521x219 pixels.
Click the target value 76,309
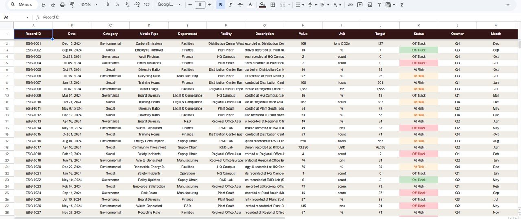click(x=380, y=147)
